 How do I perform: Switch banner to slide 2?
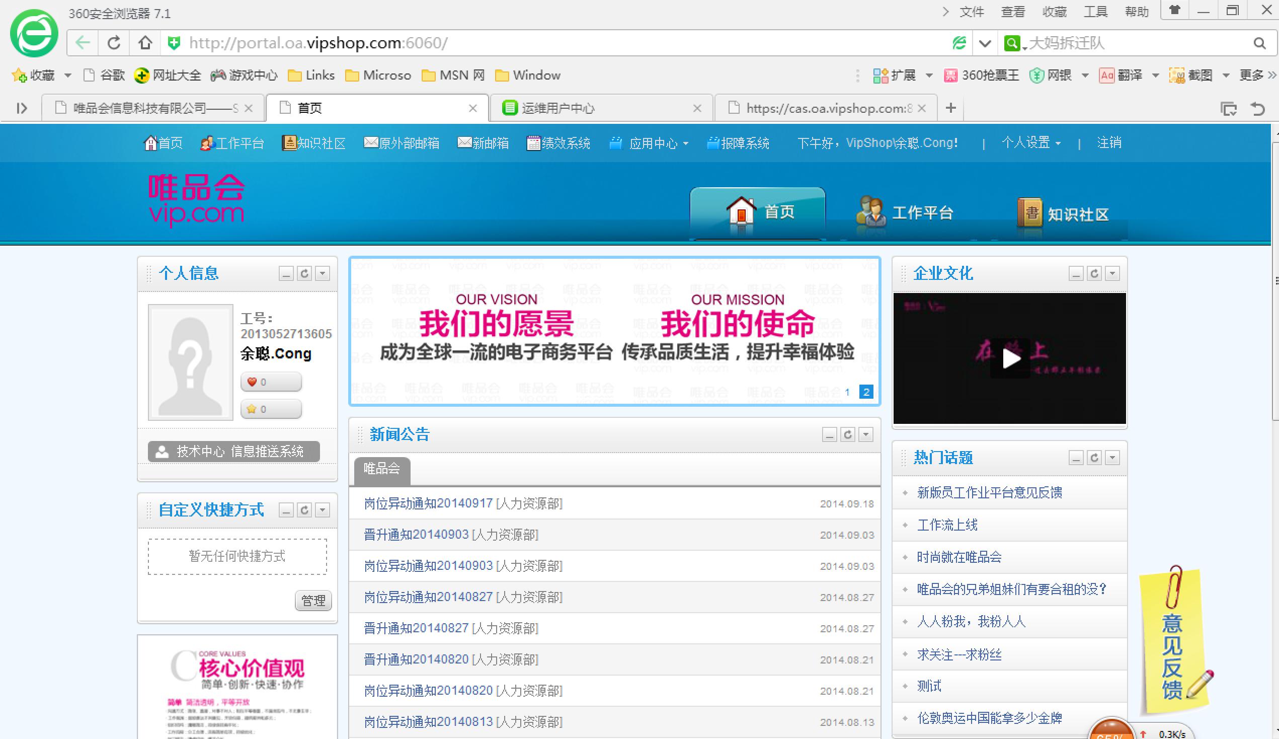(x=866, y=392)
